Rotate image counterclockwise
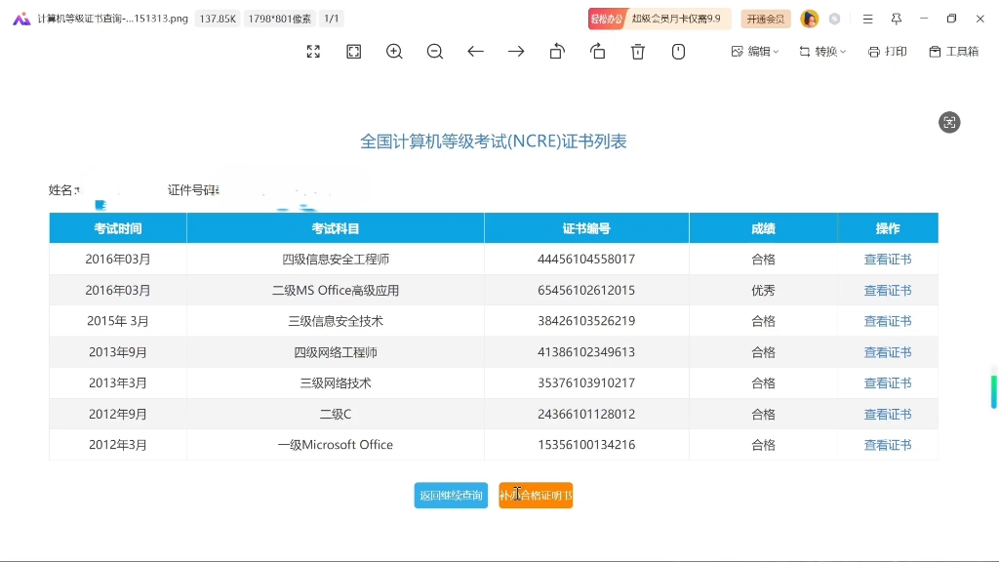999x562 pixels. coord(557,52)
